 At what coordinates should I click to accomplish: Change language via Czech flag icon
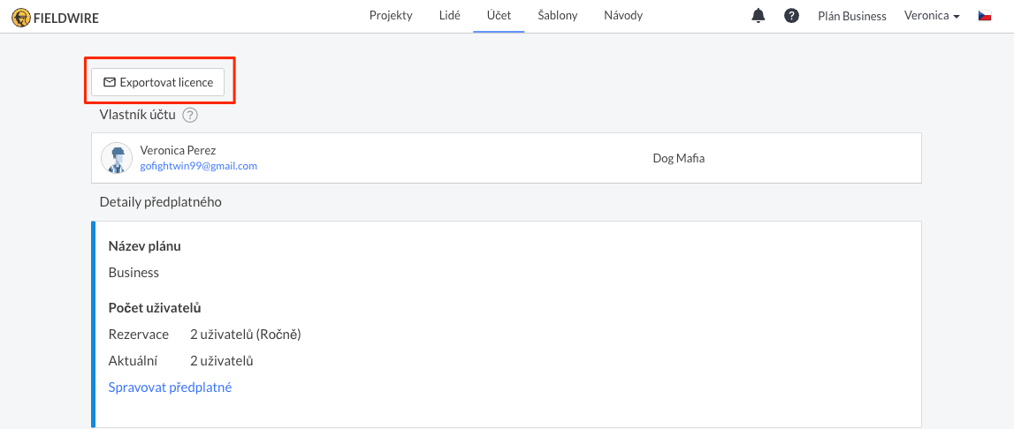click(x=984, y=16)
